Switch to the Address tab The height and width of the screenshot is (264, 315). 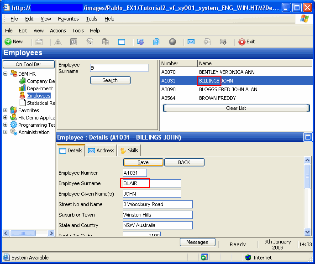pyautogui.click(x=101, y=150)
